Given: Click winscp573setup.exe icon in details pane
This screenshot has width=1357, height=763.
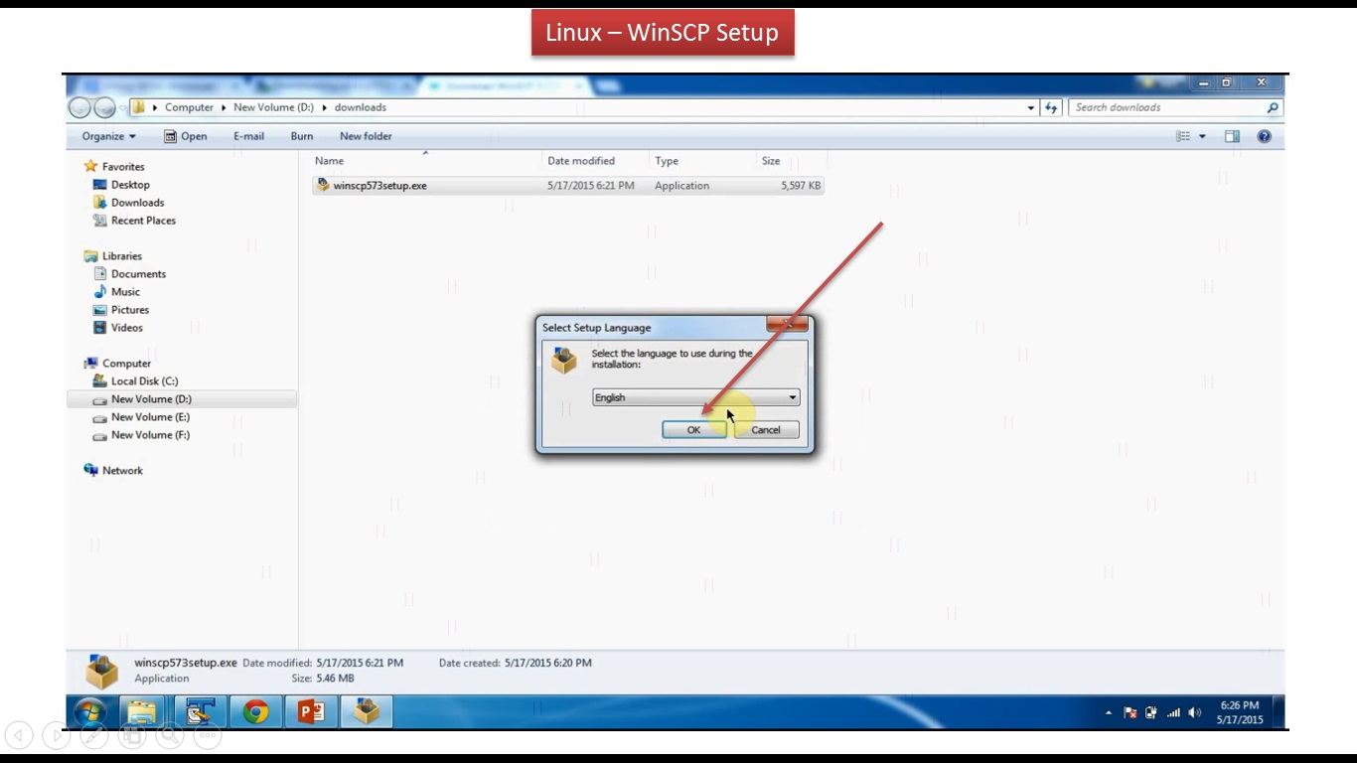Looking at the screenshot, I should (x=101, y=671).
